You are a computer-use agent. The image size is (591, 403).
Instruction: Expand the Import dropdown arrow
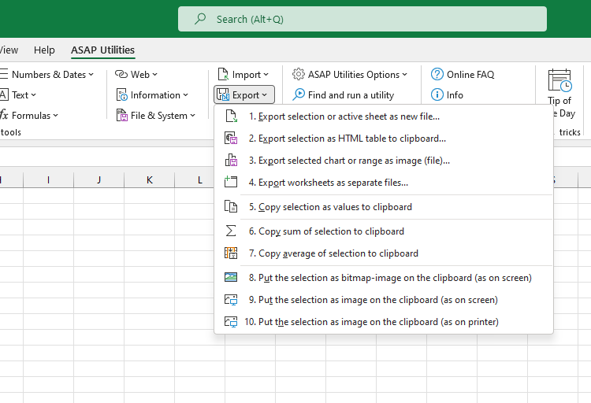[266, 75]
